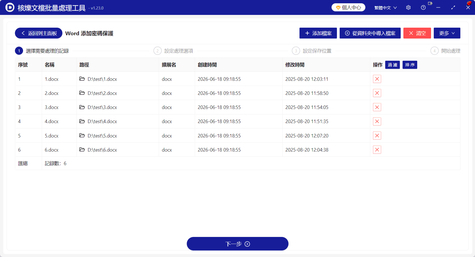This screenshot has height=257, width=475.
Task: Click 添加檔案 button
Action: coord(318,33)
